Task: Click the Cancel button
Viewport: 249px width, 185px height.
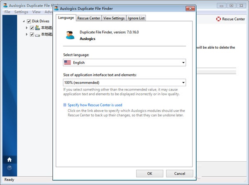Action: [x=180, y=173]
